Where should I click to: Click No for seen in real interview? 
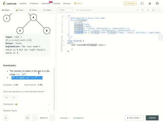click(x=14, y=97)
